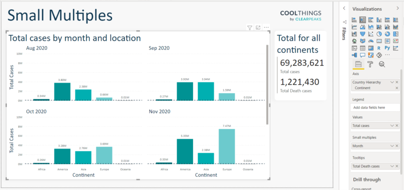This screenshot has height=190, width=404.
Task: Open the Fields tab of Visualizations pane
Action: tap(358, 64)
